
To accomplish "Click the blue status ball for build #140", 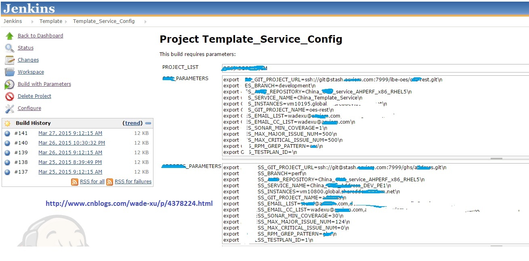I will point(7,143).
